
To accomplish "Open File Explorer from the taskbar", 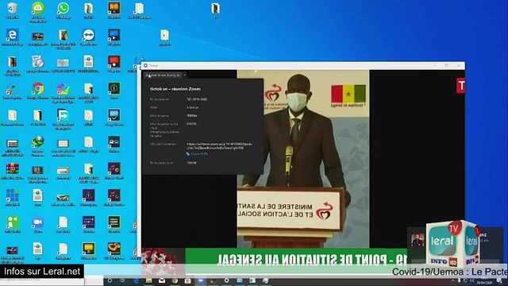I will pos(148,280).
